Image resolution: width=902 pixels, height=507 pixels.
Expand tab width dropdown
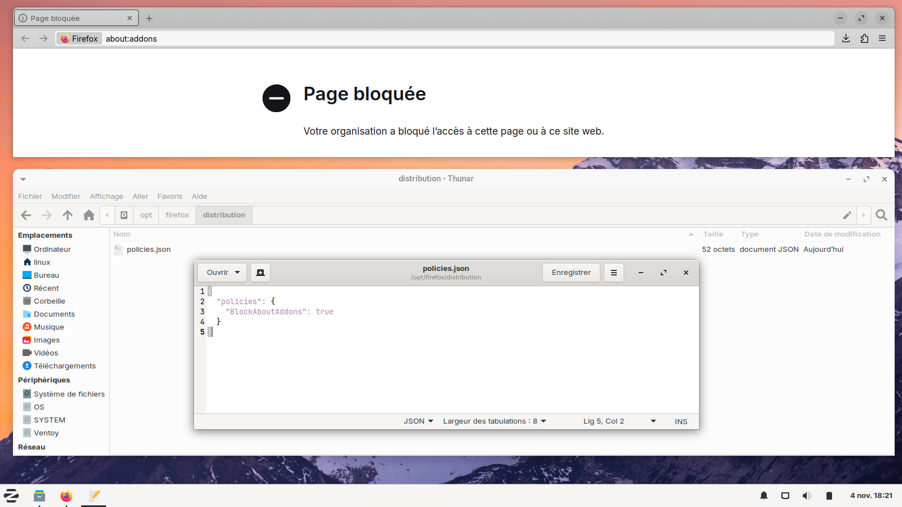point(494,421)
